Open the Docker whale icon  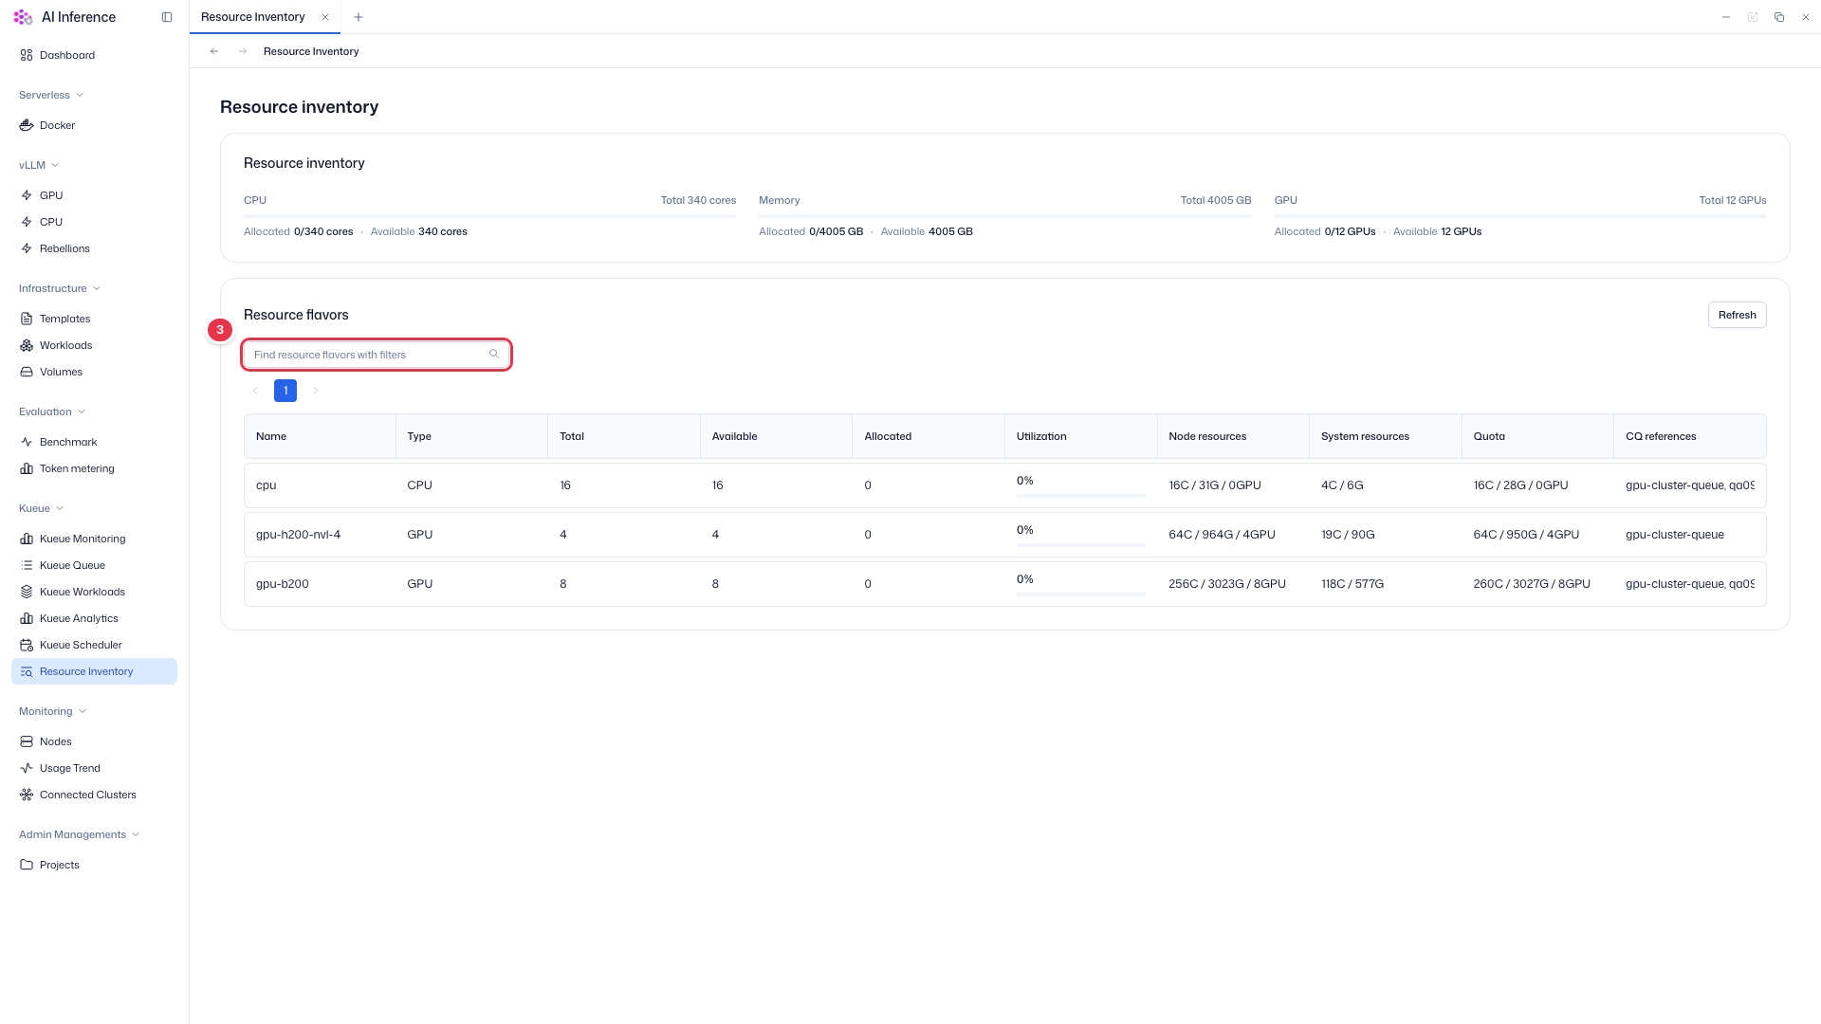pos(27,125)
